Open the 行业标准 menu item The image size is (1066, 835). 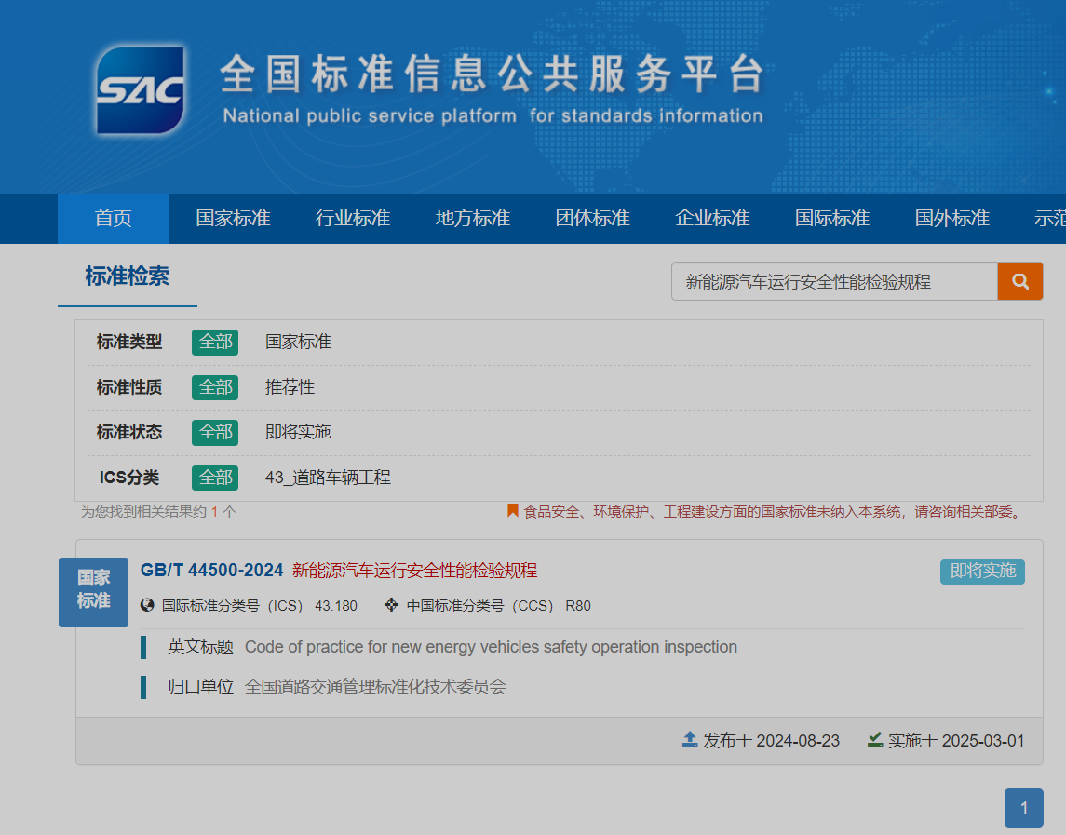point(353,218)
